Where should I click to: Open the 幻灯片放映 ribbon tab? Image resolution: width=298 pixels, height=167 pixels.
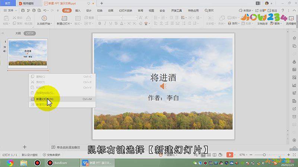click(x=126, y=10)
